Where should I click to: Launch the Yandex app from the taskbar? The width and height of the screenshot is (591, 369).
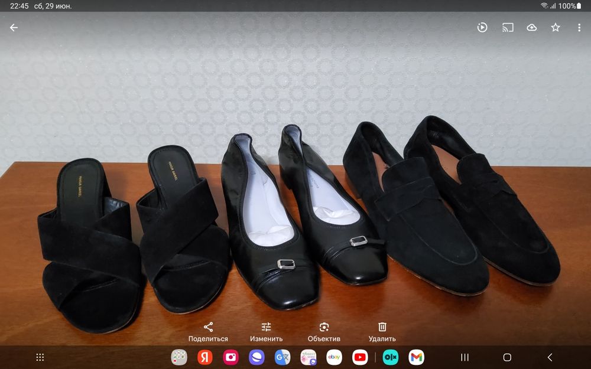tap(204, 357)
